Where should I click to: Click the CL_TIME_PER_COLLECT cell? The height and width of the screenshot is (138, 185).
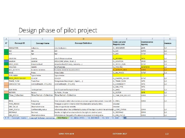pos(127,95)
